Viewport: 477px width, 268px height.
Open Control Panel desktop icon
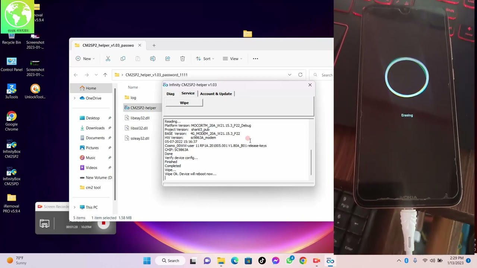tap(12, 64)
